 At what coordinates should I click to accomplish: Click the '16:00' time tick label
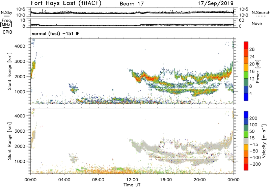(x=166, y=180)
